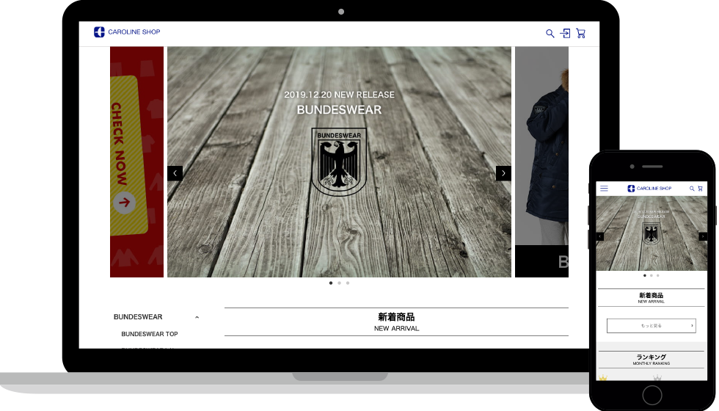Viewport: 719px width, 411px height.
Task: Go to previous slide on phone carousel
Action: tap(600, 236)
